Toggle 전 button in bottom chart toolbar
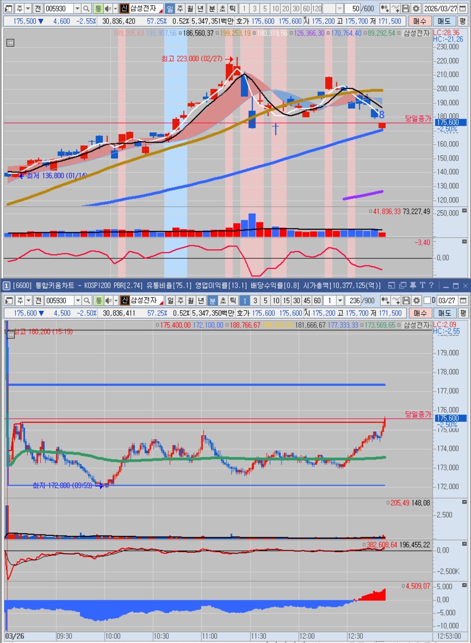This screenshot has width=471, height=643. pos(38,300)
